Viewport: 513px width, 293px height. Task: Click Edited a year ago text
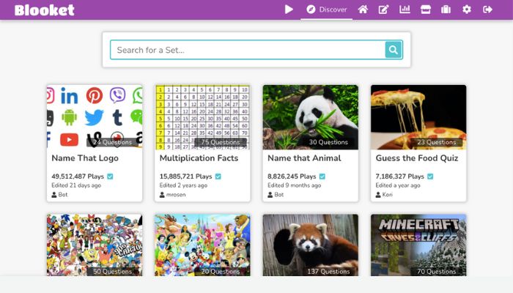click(x=398, y=185)
